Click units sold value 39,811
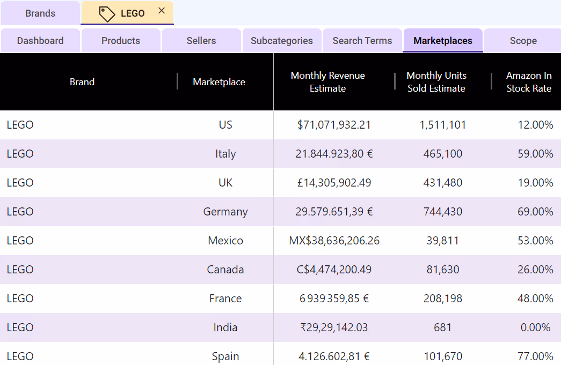 point(443,240)
